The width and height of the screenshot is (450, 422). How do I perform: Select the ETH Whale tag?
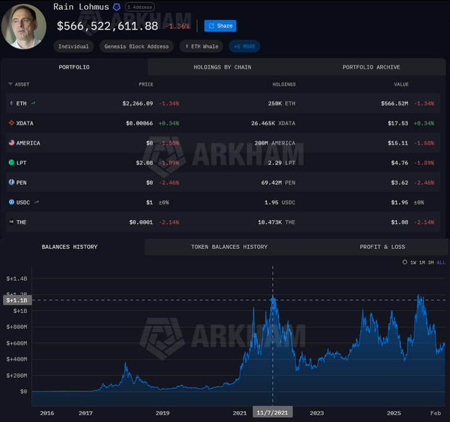pyautogui.click(x=201, y=46)
